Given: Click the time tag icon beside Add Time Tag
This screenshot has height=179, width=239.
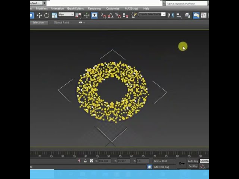Looking at the screenshot, I should (x=149, y=167).
